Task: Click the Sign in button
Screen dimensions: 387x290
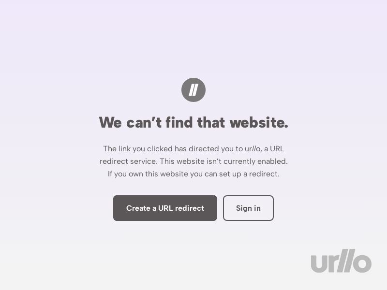Action: pos(248,208)
